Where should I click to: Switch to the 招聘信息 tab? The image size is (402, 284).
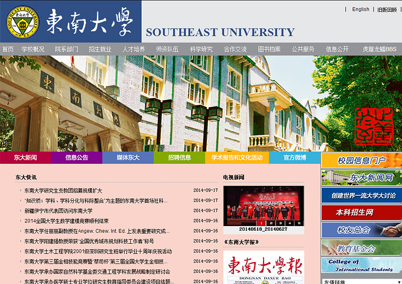coord(180,157)
